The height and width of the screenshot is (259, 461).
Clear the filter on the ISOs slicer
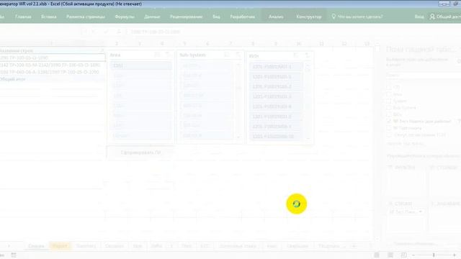click(x=307, y=55)
